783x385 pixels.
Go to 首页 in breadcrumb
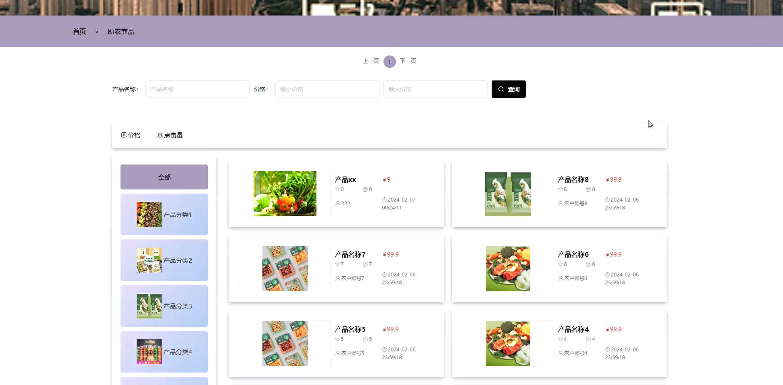coord(79,31)
